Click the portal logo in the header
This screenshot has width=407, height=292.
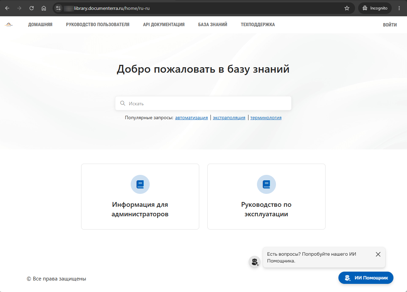[8, 25]
